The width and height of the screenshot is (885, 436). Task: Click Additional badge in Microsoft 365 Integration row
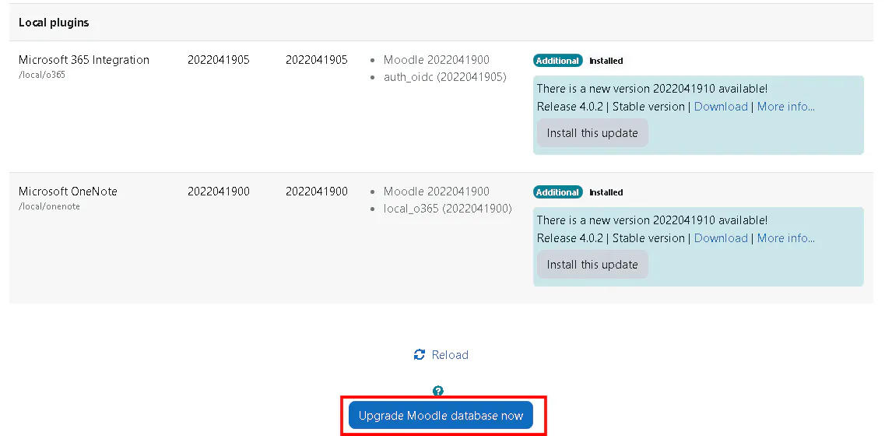(557, 61)
